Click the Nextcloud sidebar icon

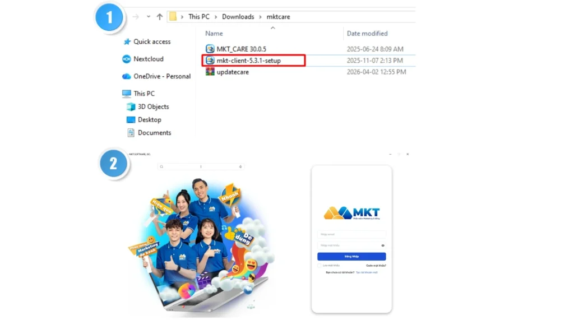126,59
